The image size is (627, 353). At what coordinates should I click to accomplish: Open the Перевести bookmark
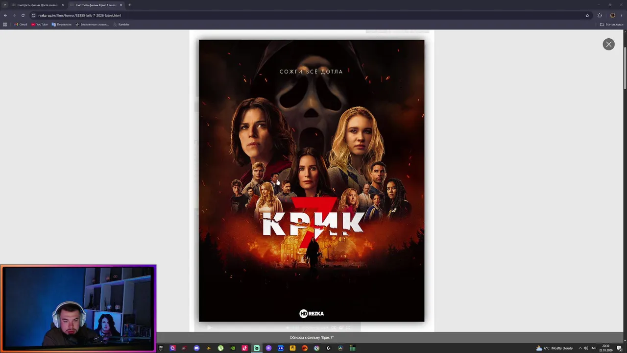(62, 25)
